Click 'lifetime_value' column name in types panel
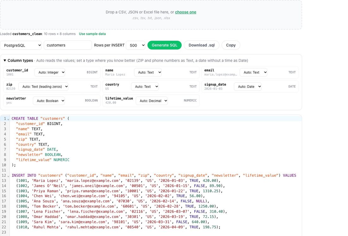The width and height of the screenshot is (348, 236). pyautogui.click(x=119, y=98)
